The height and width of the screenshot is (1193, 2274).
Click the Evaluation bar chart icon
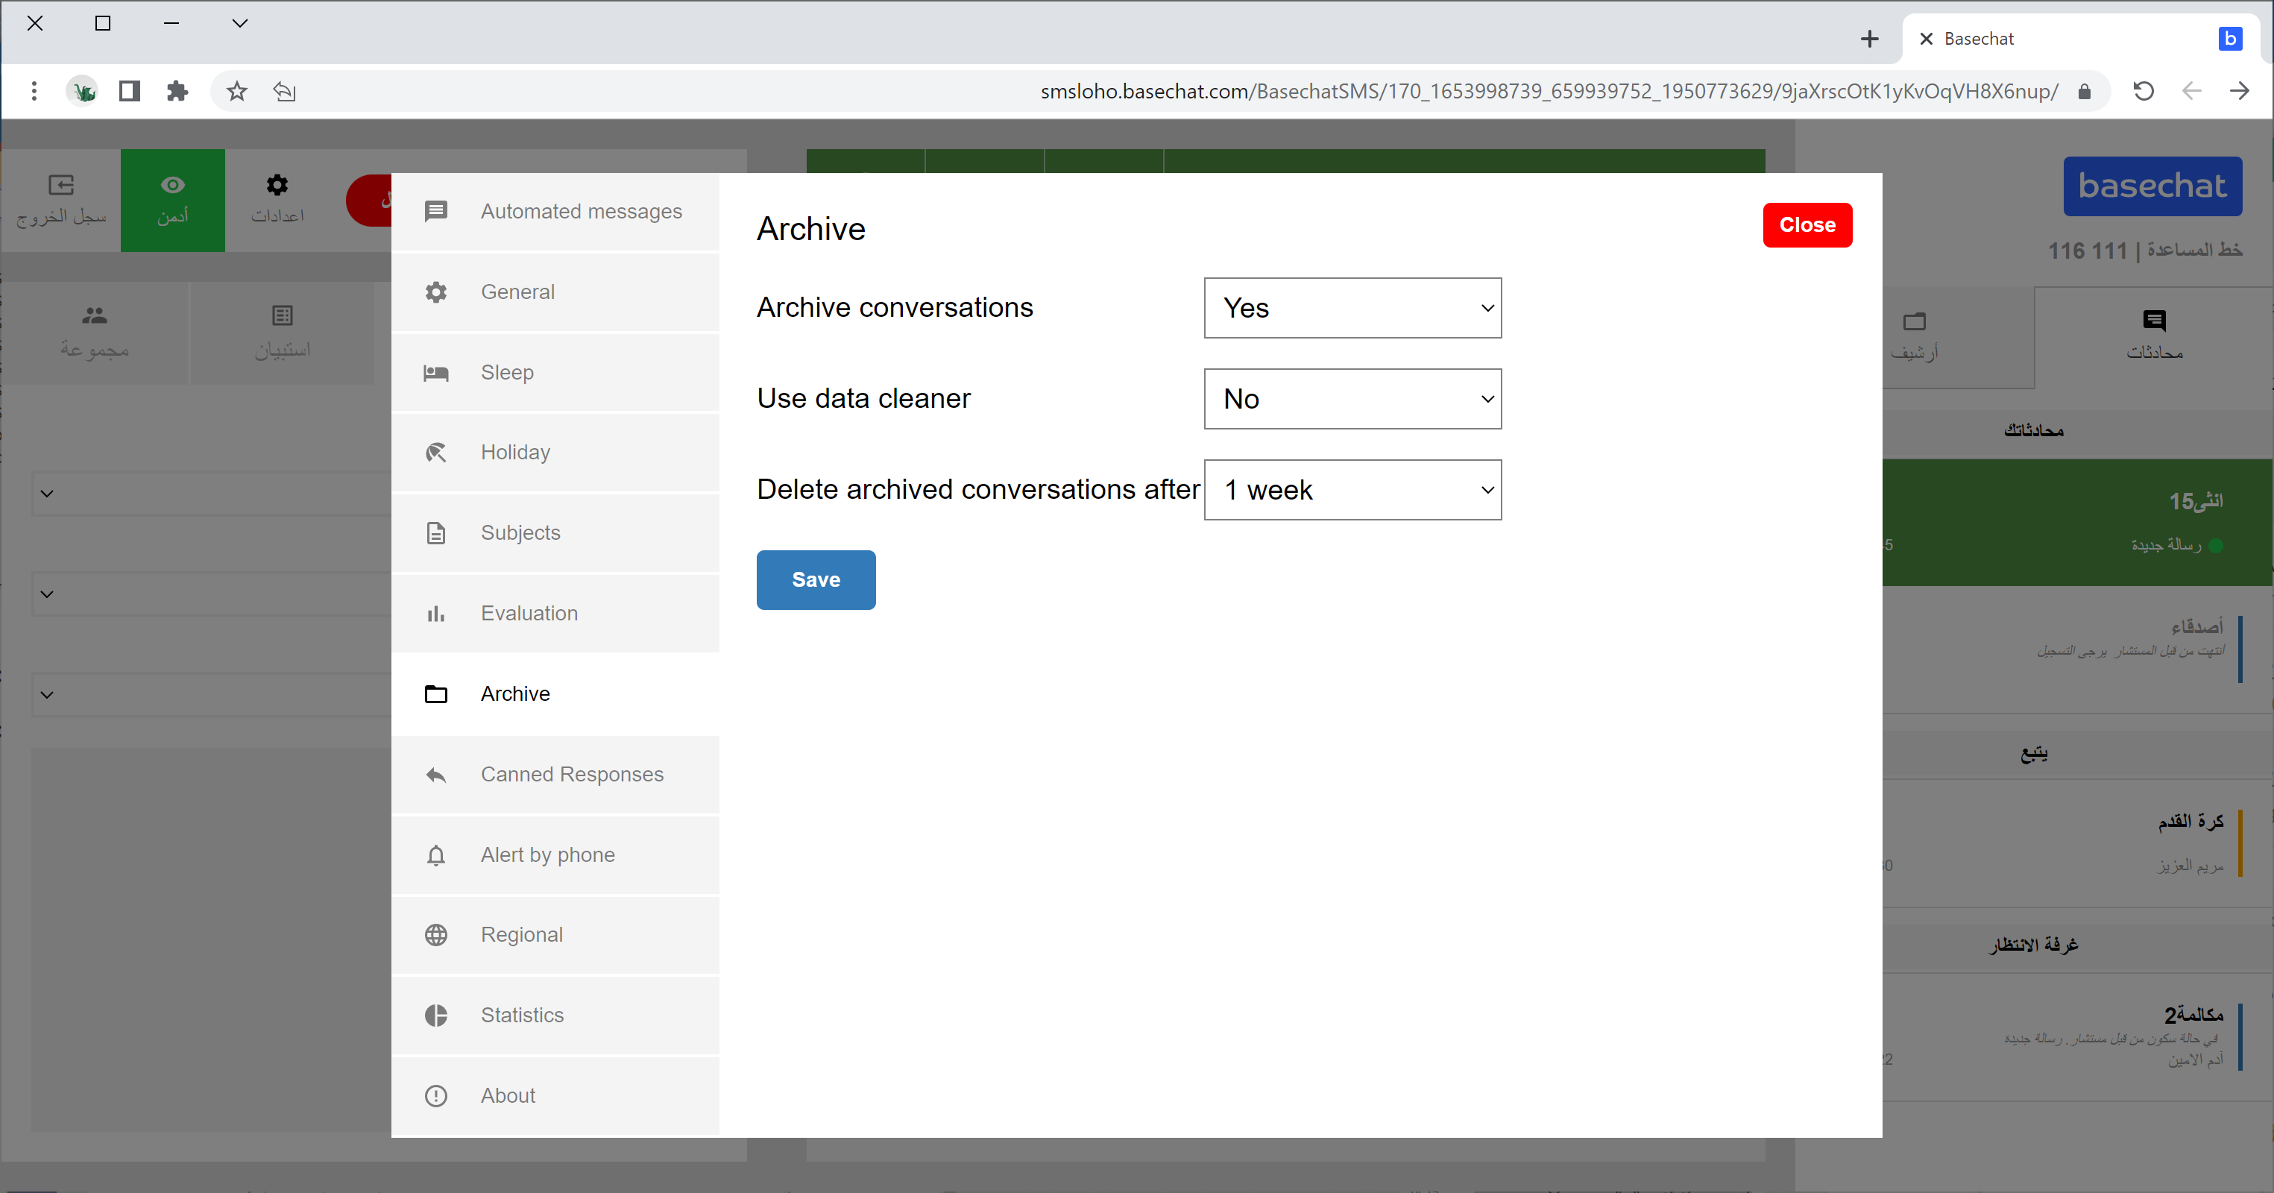pos(436,614)
